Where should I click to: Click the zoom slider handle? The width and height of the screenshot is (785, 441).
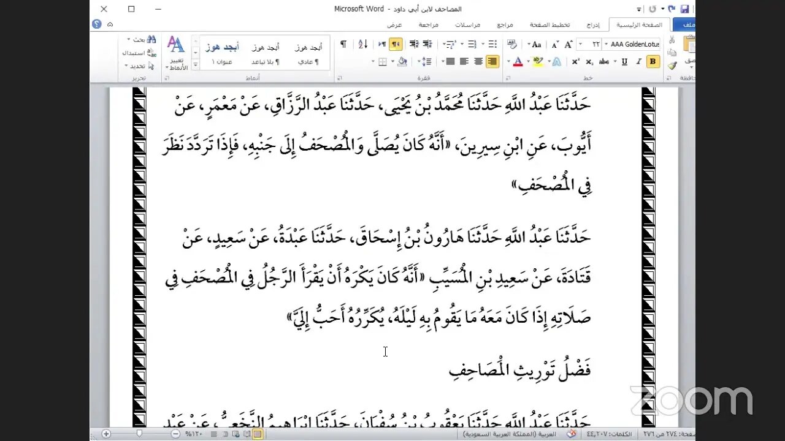click(x=139, y=434)
